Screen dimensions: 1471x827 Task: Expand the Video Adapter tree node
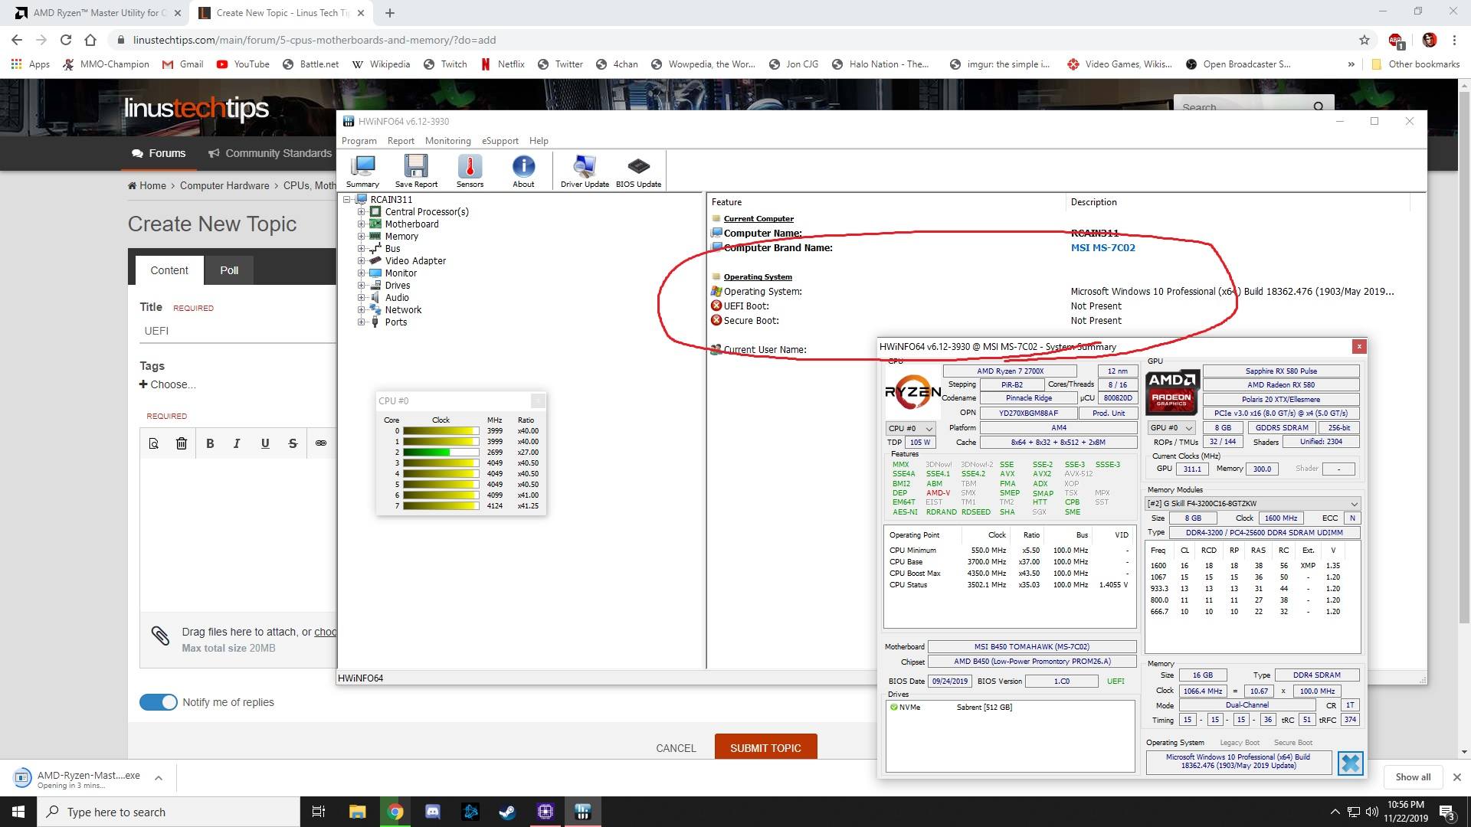coord(361,261)
